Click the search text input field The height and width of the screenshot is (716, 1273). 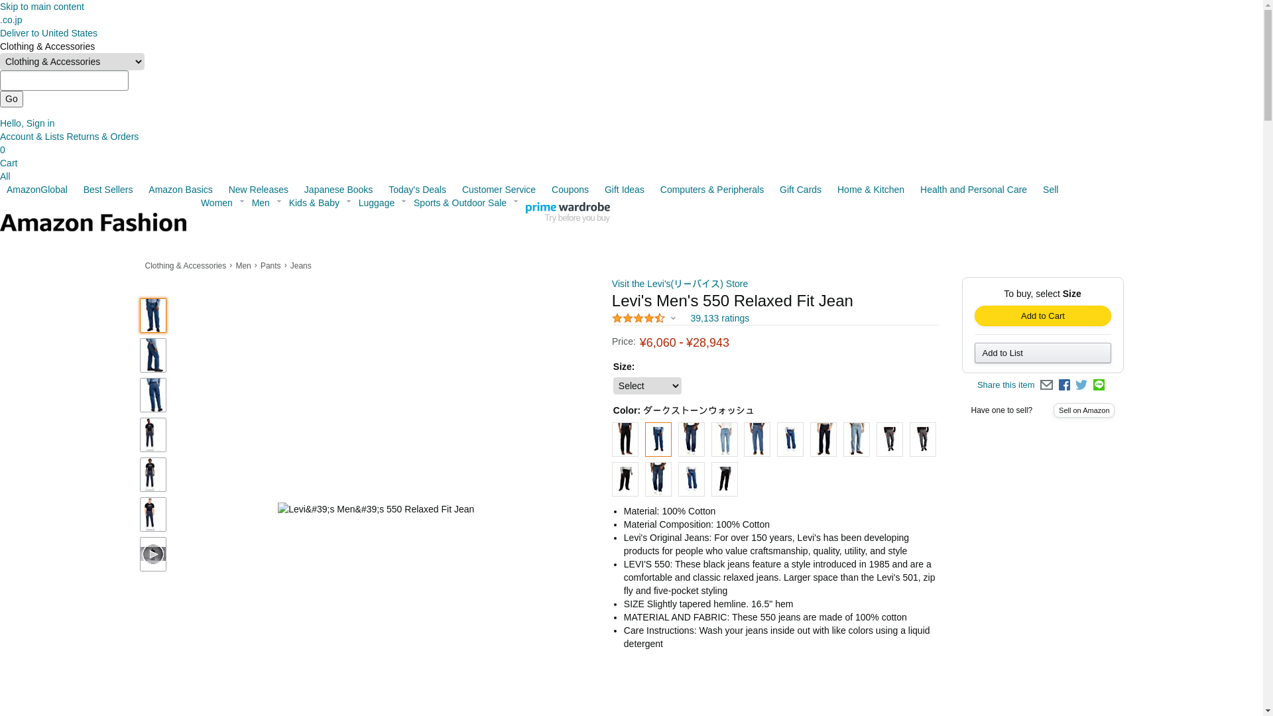pos(64,81)
